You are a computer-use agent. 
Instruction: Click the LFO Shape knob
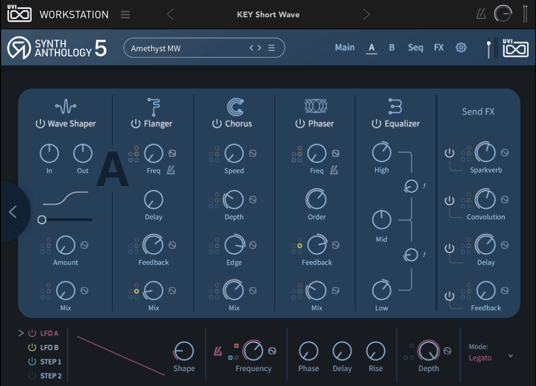click(x=184, y=351)
